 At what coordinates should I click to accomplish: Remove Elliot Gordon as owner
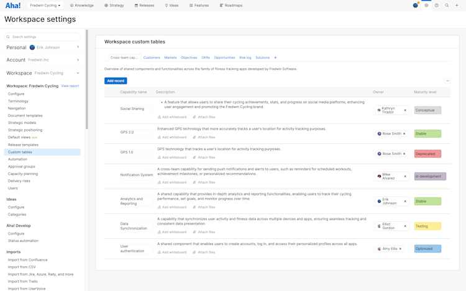click(405, 226)
